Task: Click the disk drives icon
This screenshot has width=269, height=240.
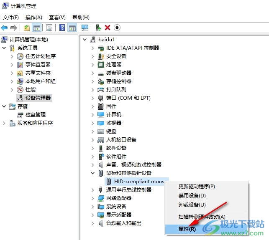Action: pos(101,74)
